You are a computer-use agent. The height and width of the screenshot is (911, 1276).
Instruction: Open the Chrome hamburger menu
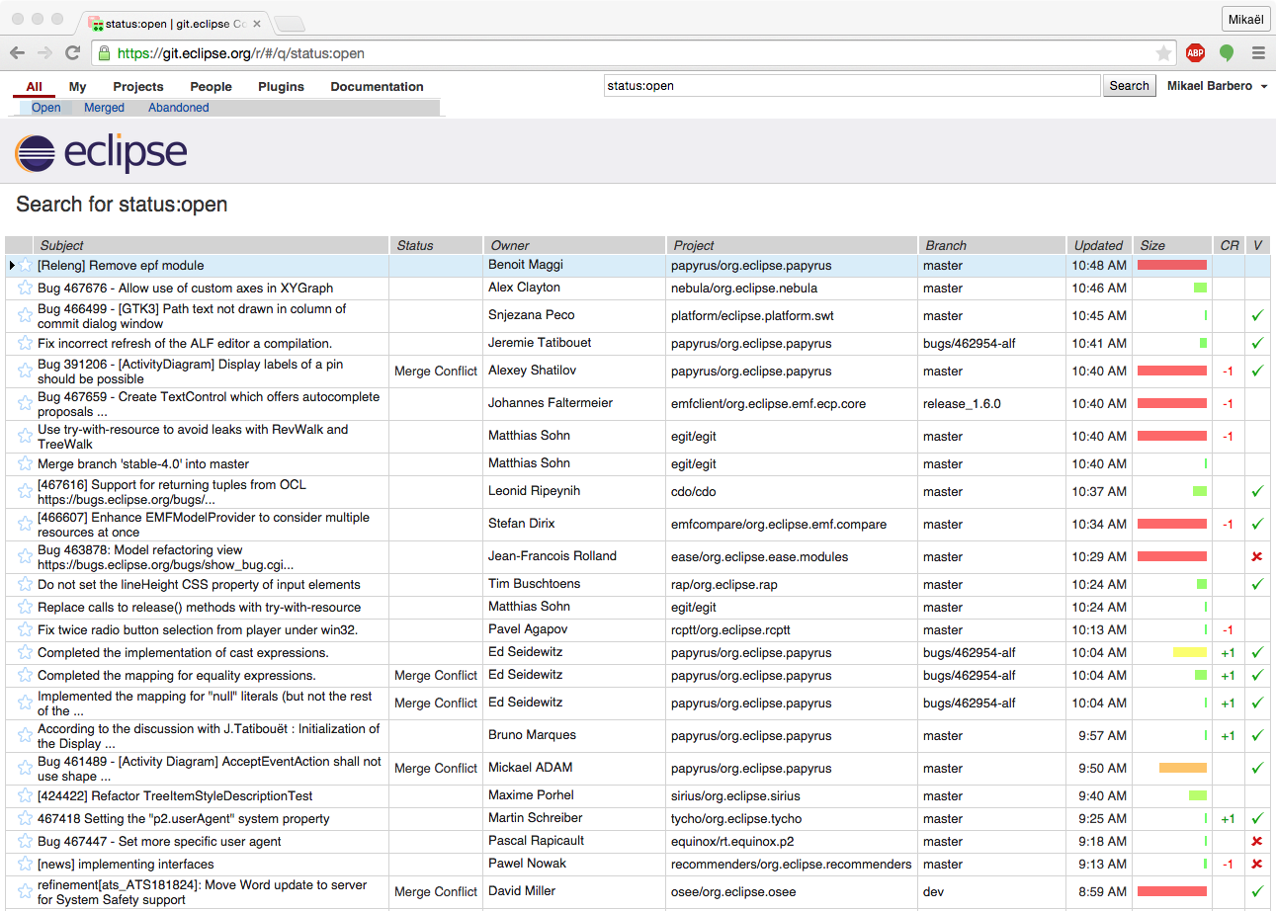click(1258, 53)
